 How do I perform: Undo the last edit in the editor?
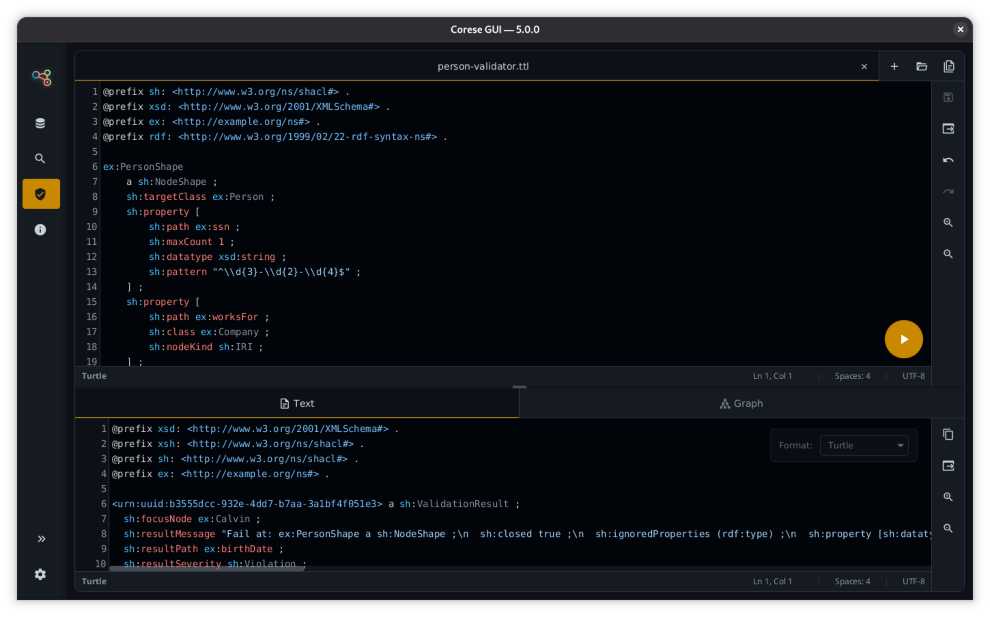pos(948,160)
